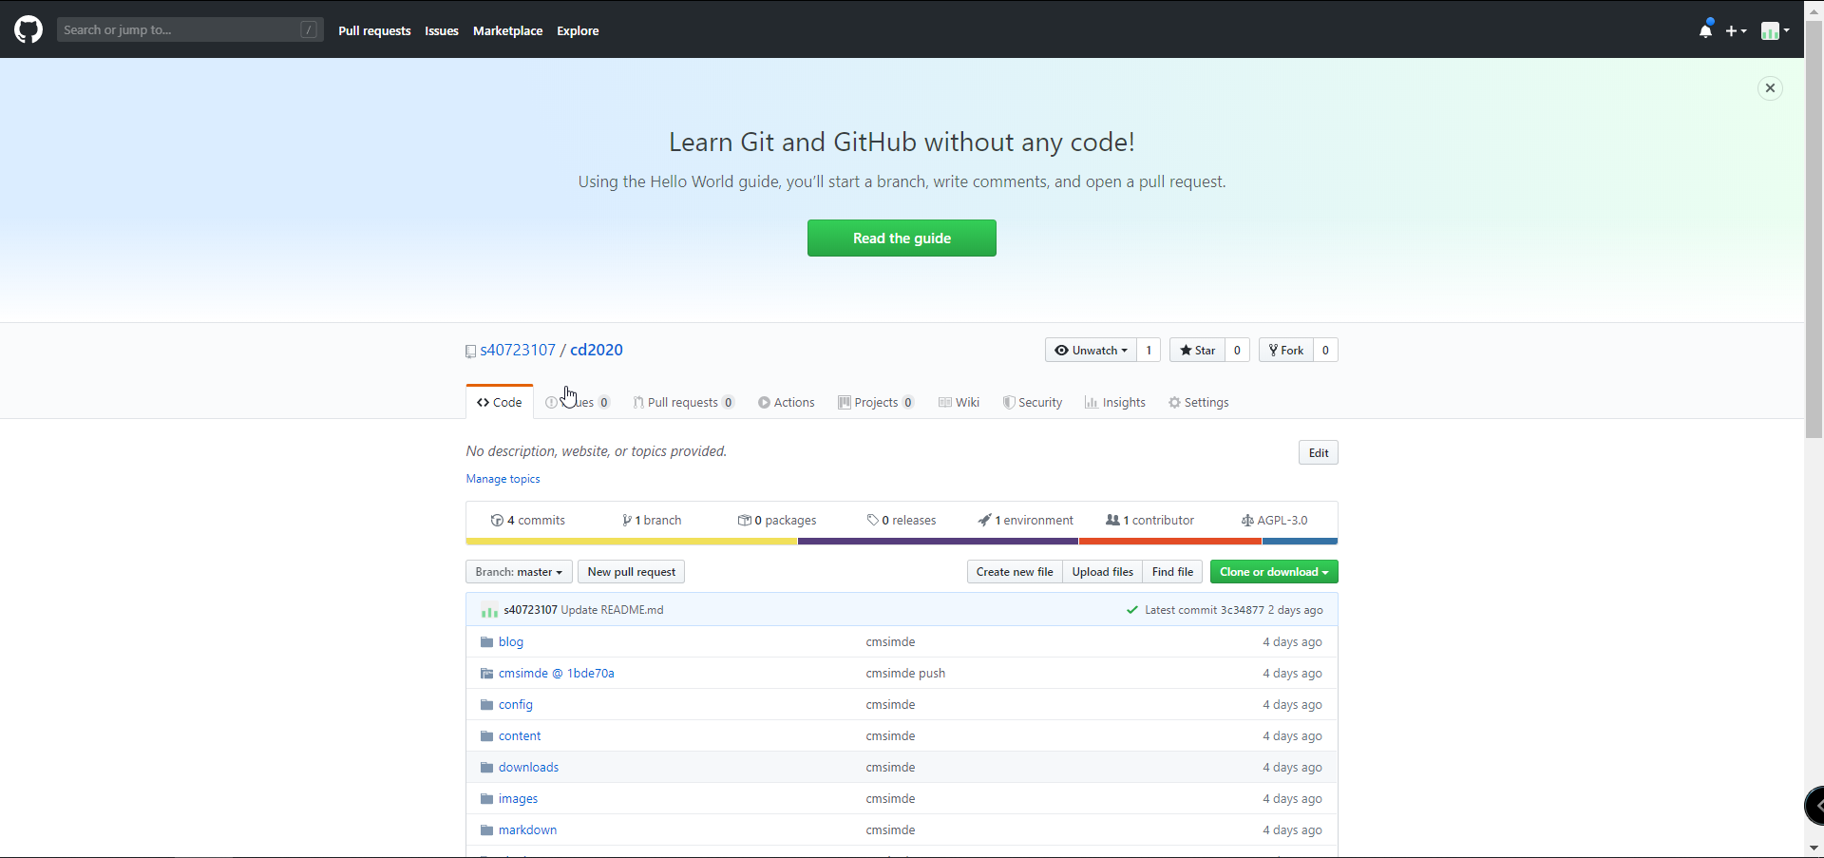Expand the Branch: master dropdown
Screen dimensions: 1824x858
point(519,572)
